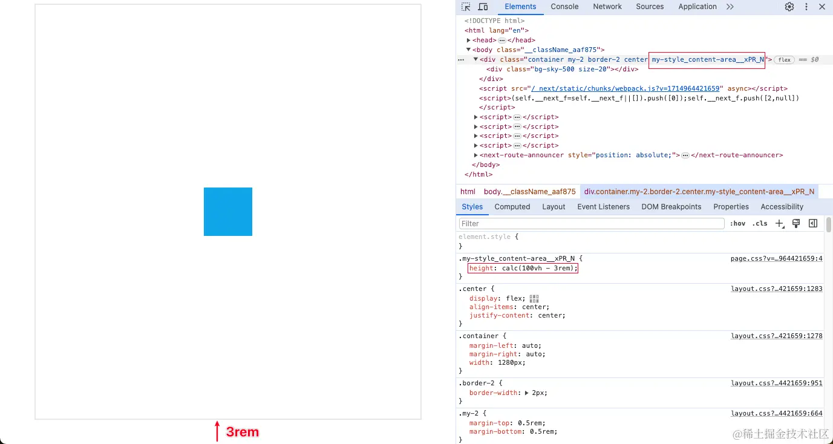This screenshot has width=833, height=444.
Task: Click the ellipsis inside the head element
Action: tap(501, 41)
